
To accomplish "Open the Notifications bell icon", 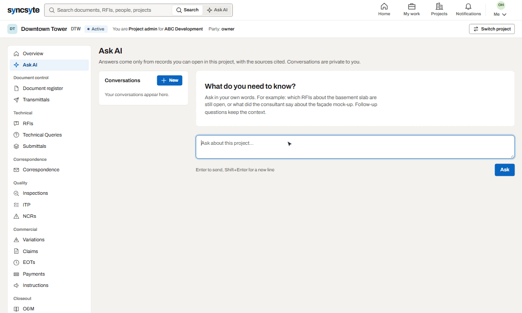I will tap(468, 6).
